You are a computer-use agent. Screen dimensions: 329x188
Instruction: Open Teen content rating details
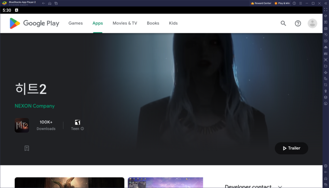[x=82, y=129]
